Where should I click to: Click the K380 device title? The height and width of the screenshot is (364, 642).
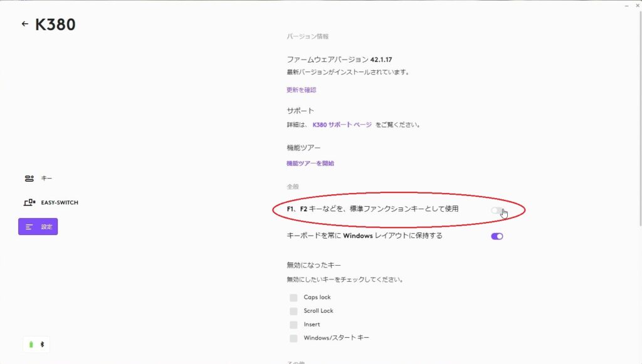[x=55, y=24]
